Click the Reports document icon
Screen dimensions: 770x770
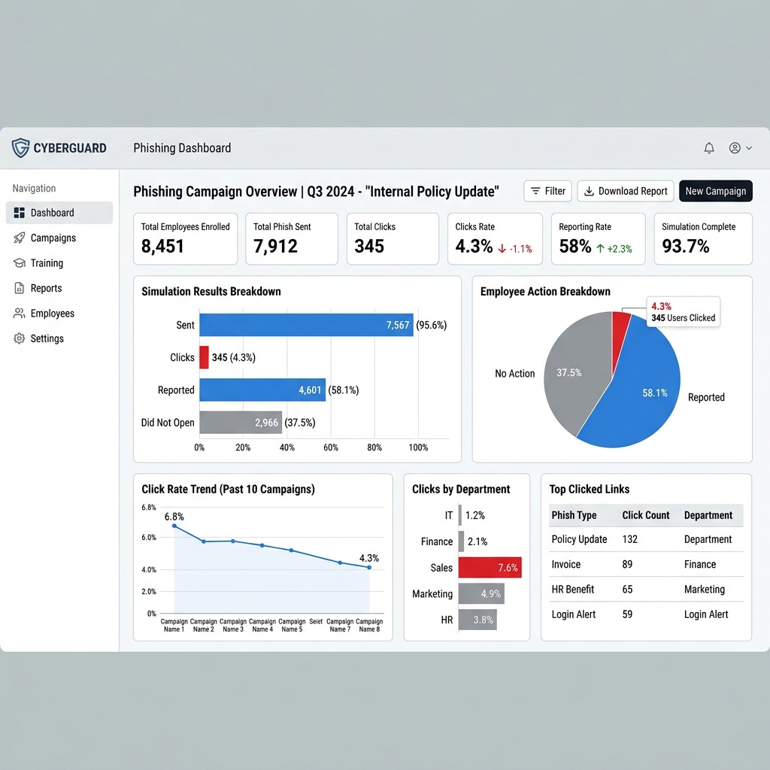[19, 288]
